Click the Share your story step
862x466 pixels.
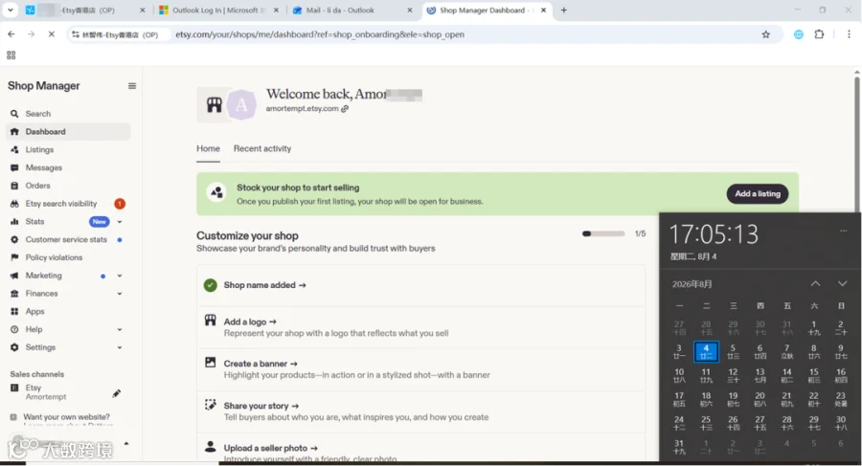tap(261, 406)
